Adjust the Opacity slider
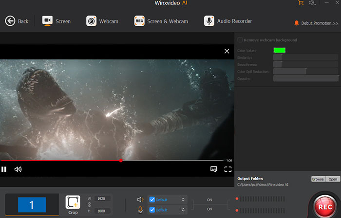The height and width of the screenshot is (218, 341). [305, 78]
